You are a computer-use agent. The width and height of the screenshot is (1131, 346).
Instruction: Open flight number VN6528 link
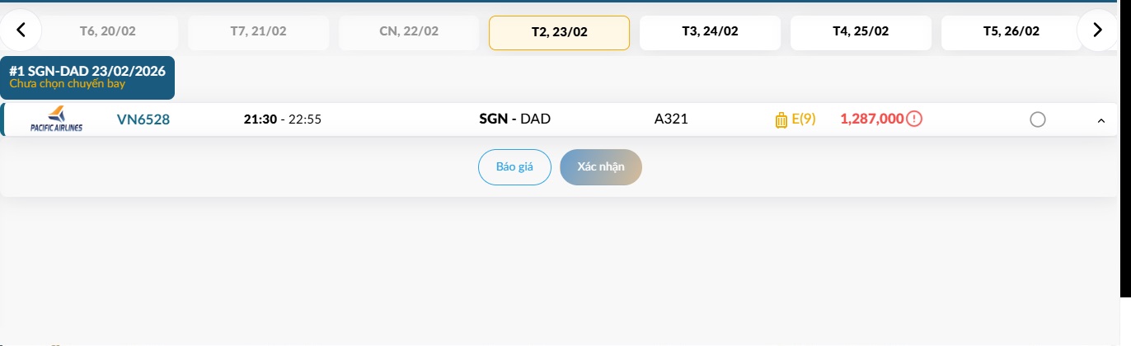pos(143,119)
